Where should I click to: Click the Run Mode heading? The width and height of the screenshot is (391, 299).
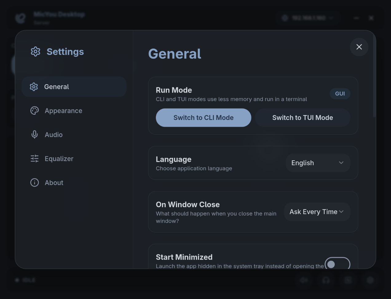point(174,90)
